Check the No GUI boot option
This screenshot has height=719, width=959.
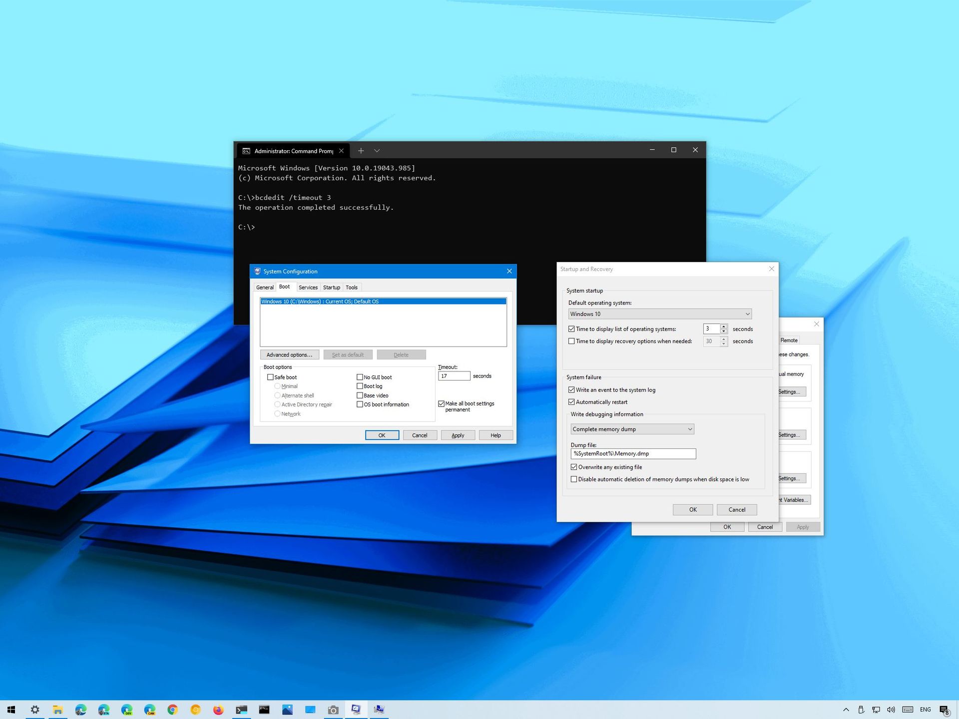[x=360, y=377]
